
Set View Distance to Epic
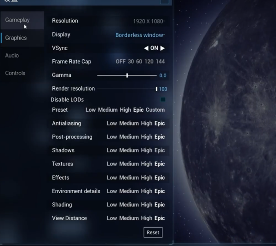click(x=160, y=218)
